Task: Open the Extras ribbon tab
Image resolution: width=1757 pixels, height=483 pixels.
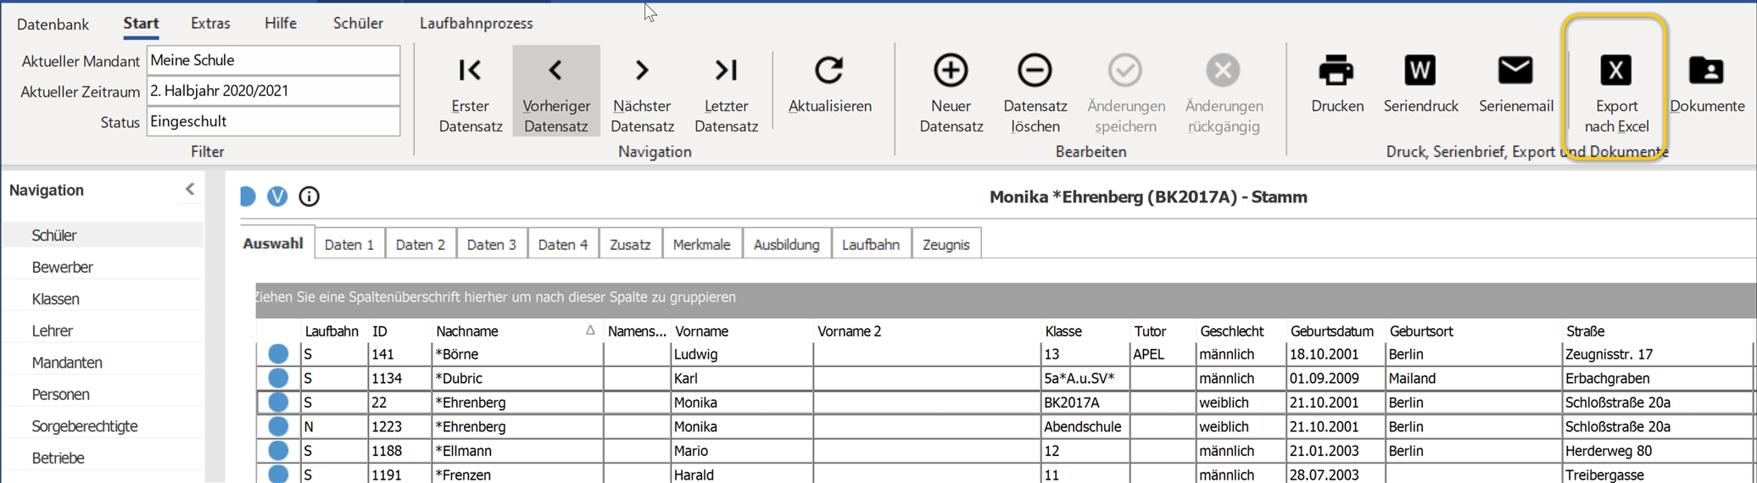Action: (210, 23)
